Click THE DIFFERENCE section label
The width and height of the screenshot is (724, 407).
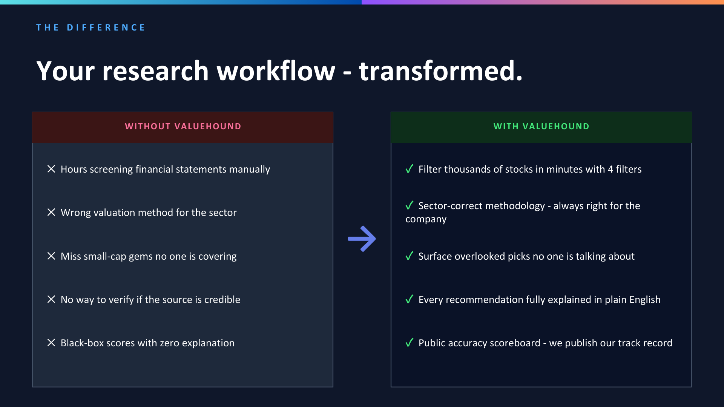(x=90, y=28)
